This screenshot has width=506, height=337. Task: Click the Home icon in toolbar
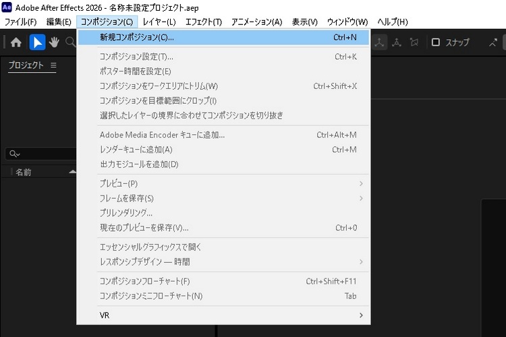16,42
